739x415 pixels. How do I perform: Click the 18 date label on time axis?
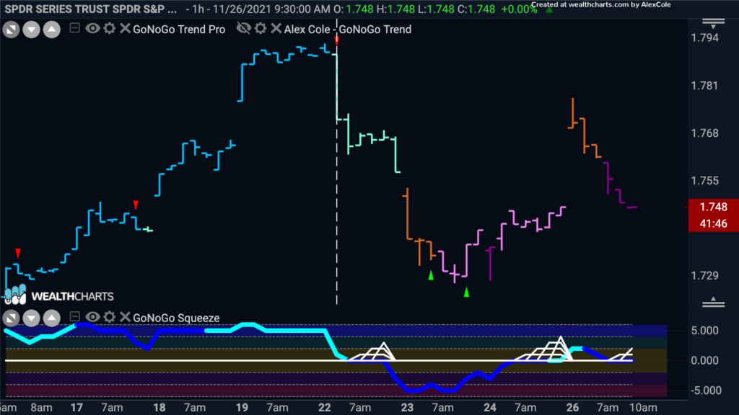click(159, 408)
